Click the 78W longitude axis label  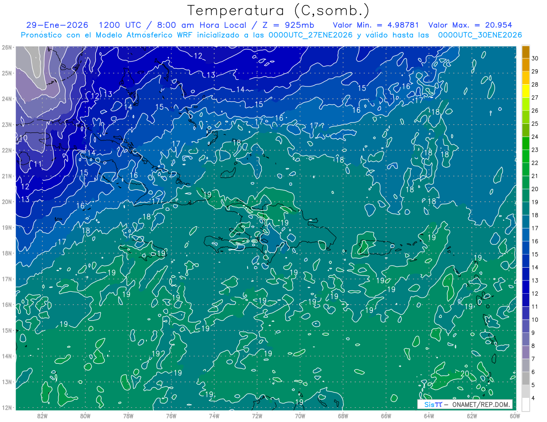[128, 416]
